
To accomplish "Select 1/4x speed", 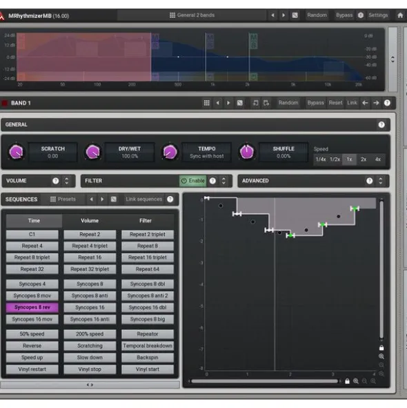I will coord(321,159).
